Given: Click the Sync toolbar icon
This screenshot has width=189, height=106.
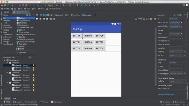Looking at the screenshot, I should (9, 5).
